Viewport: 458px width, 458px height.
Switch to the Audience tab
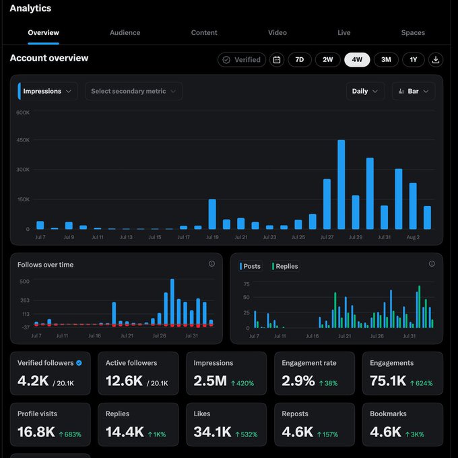(x=125, y=33)
